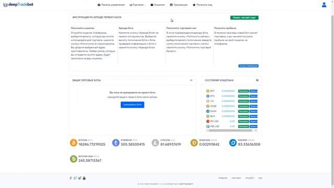Click the PM USD icon in wallet
The width and height of the screenshot is (334, 188).
click(x=208, y=121)
